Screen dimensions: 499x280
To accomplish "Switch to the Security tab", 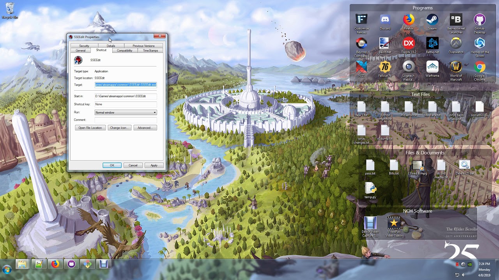I will pos(84,46).
